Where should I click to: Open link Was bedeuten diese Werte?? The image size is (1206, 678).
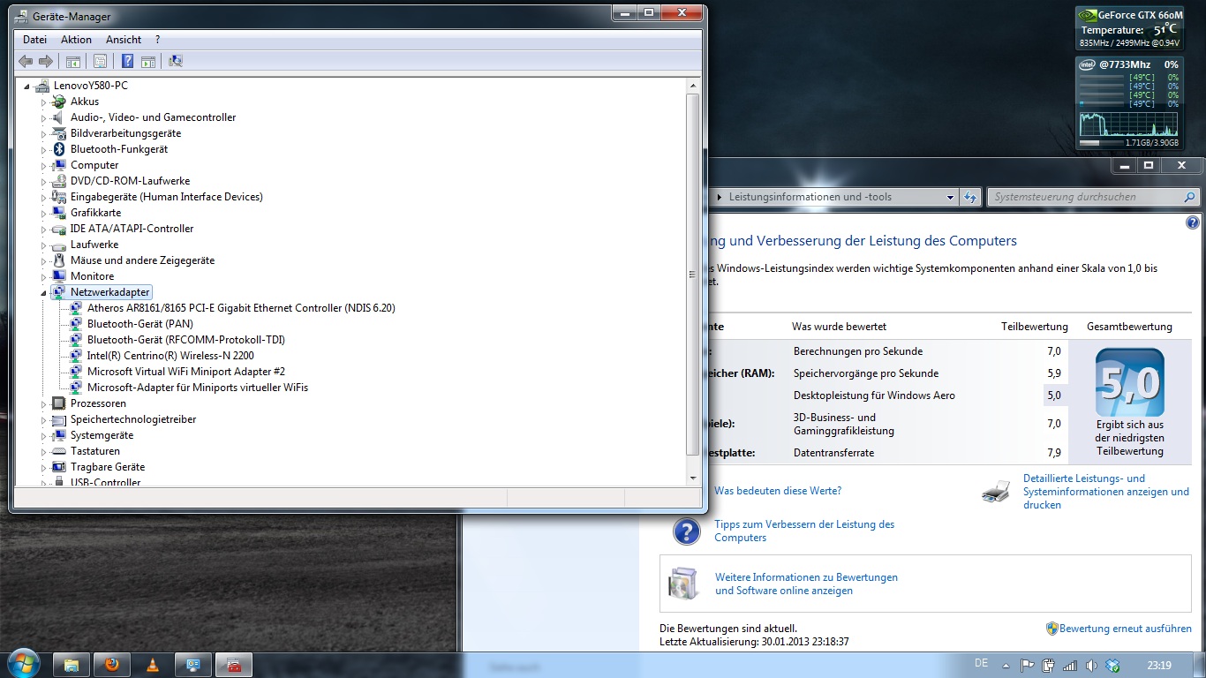[x=778, y=491]
